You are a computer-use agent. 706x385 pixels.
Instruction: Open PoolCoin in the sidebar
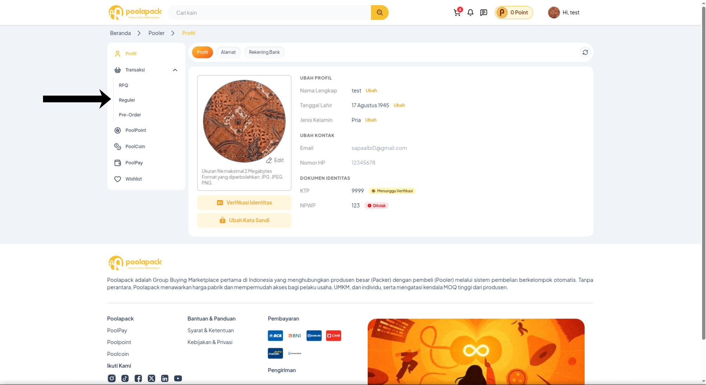click(146, 146)
